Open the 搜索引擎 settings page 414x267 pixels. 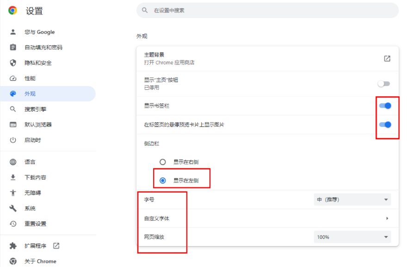(48, 109)
